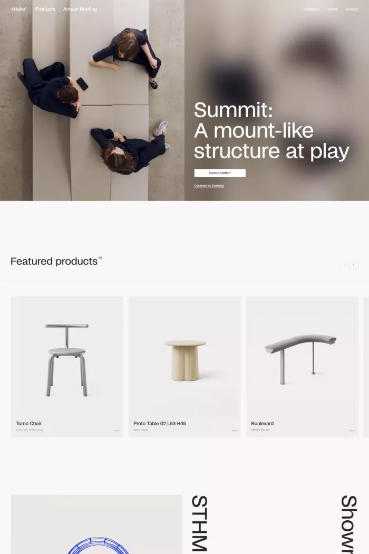Click the vertical STHM showroom label
The height and width of the screenshot is (554, 369).
tap(199, 523)
